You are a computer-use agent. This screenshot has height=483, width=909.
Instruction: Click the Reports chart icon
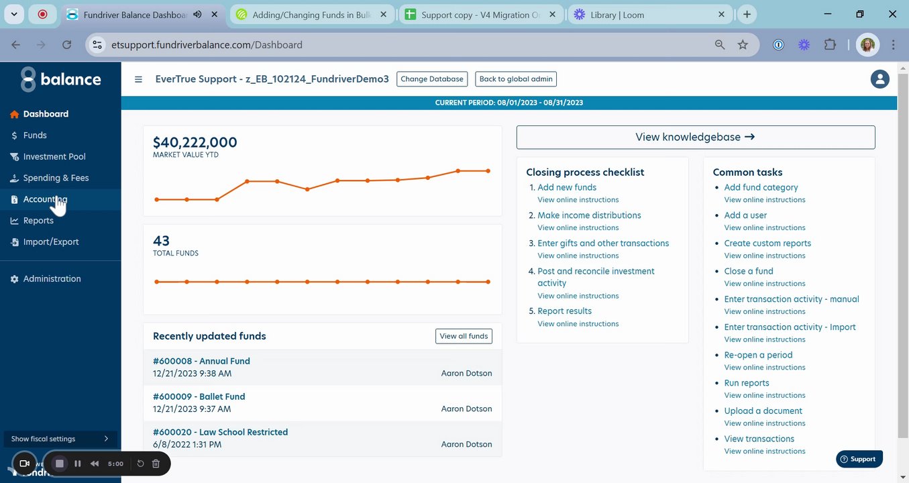[14, 221]
